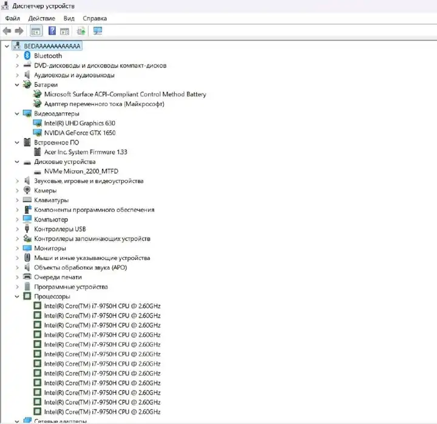The width and height of the screenshot is (437, 424).
Task: Expand Аудиовходы и аудиовыходы chevron
Action: (17, 75)
